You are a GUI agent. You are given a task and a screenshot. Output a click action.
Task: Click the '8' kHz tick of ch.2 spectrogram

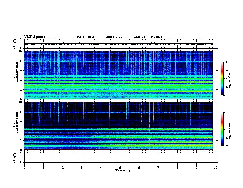[21, 112]
